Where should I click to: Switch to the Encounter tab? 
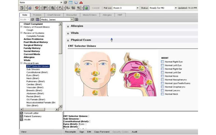coord(72,15)
